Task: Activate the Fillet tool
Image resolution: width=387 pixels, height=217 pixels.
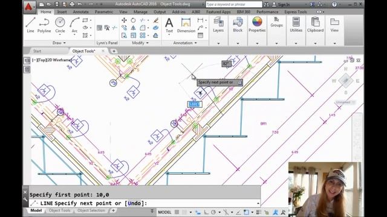Action: tap(143, 28)
